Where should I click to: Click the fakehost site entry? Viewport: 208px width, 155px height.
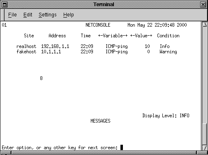click(x=26, y=52)
